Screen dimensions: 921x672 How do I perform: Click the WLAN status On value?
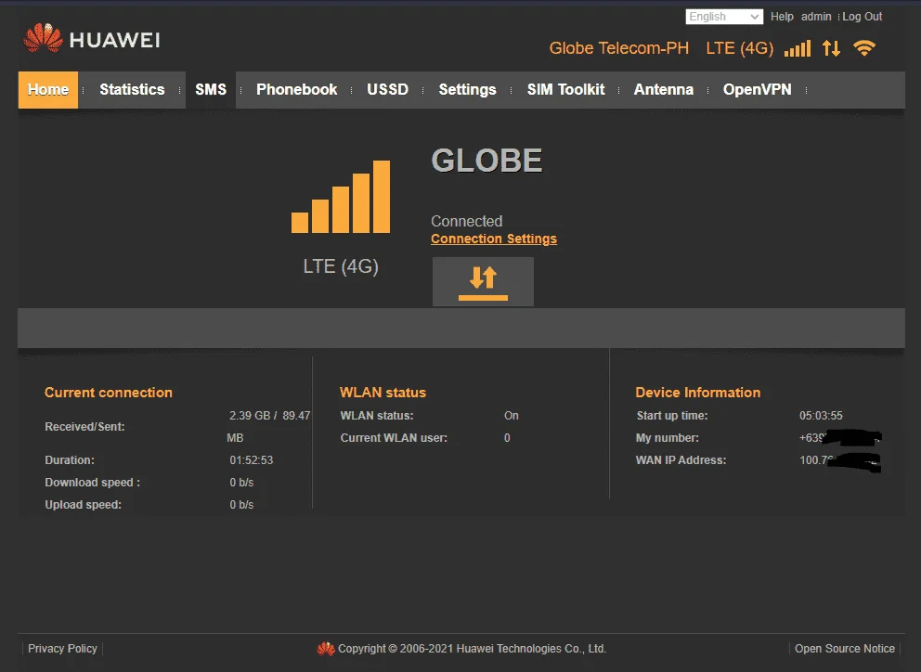click(511, 415)
